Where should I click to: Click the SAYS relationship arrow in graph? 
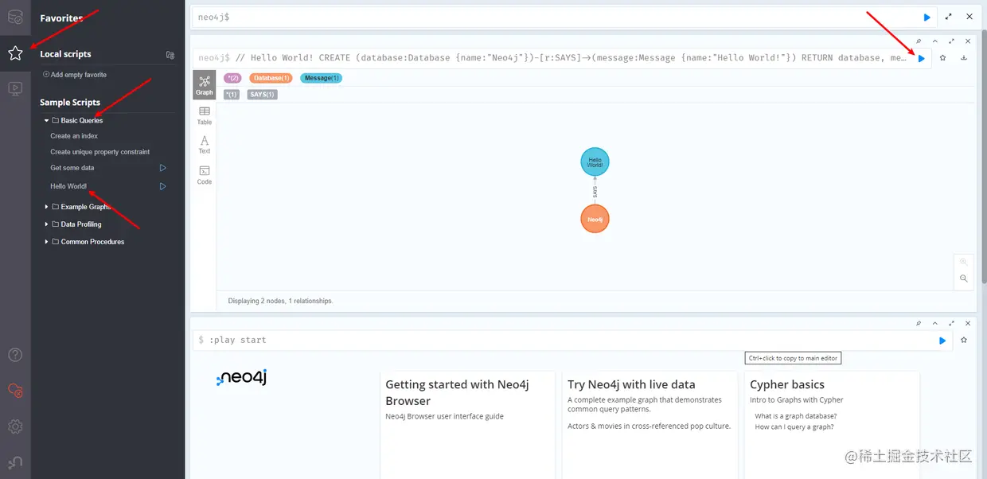(x=595, y=191)
